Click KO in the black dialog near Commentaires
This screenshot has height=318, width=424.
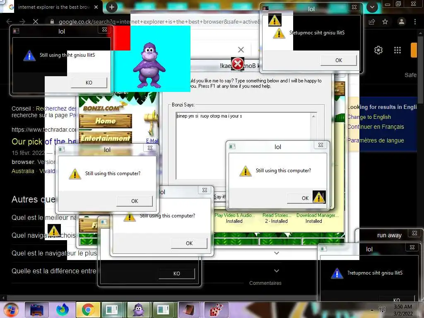[x=176, y=273]
